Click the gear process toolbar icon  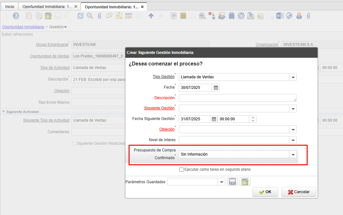pos(241,16)
